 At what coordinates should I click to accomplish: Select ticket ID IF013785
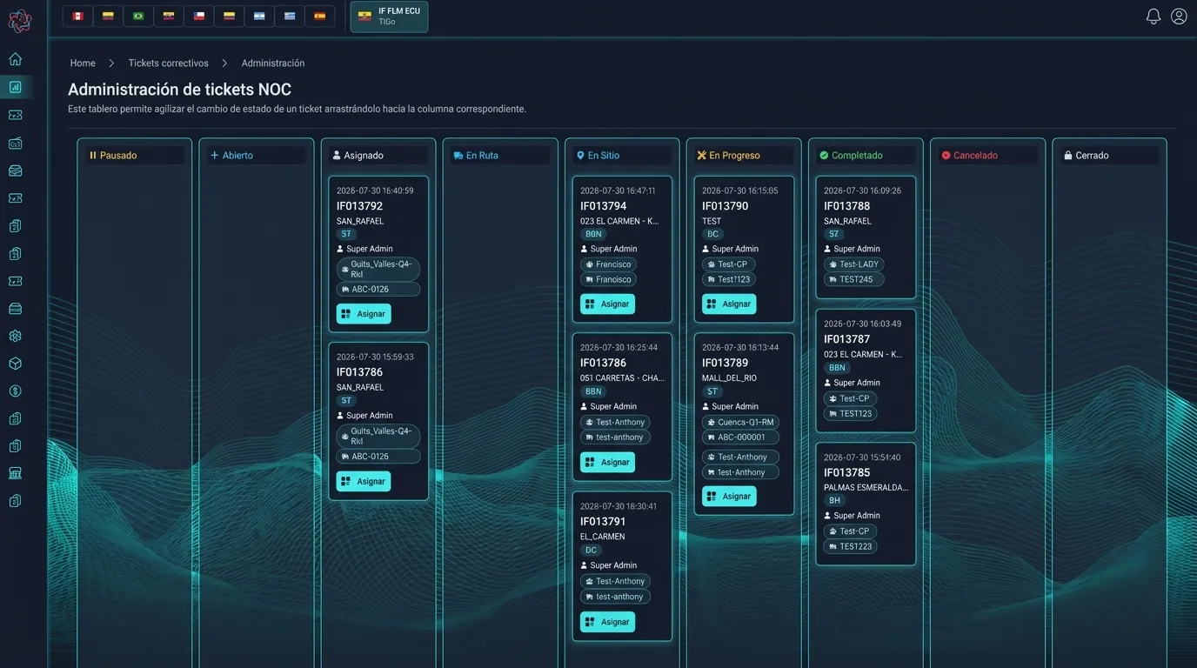[846, 472]
